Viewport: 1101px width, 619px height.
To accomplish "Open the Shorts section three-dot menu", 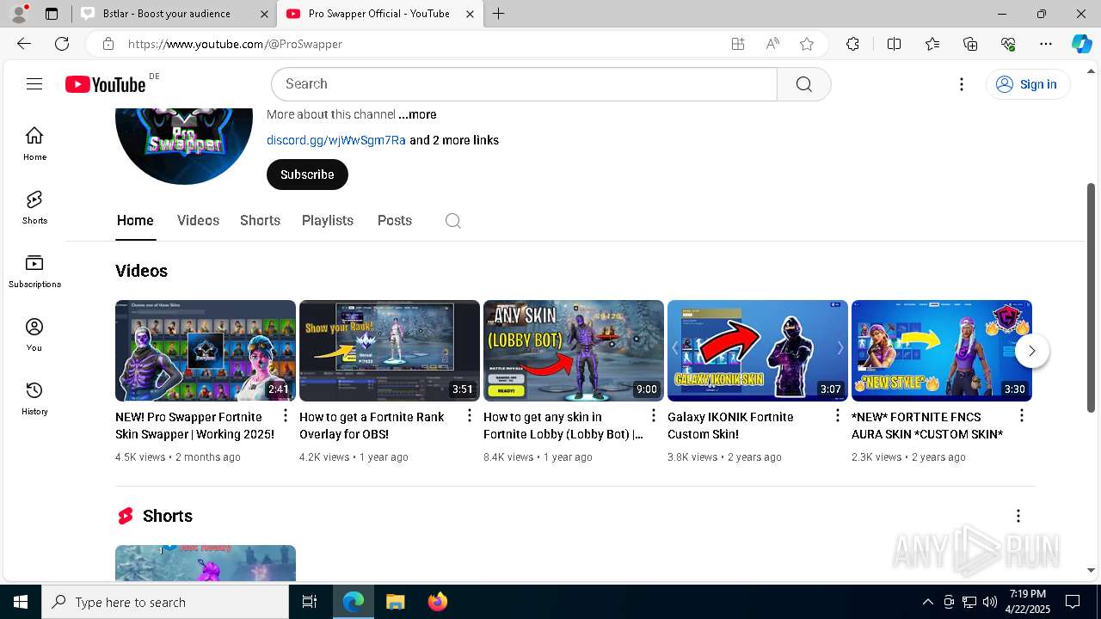I will (1018, 516).
